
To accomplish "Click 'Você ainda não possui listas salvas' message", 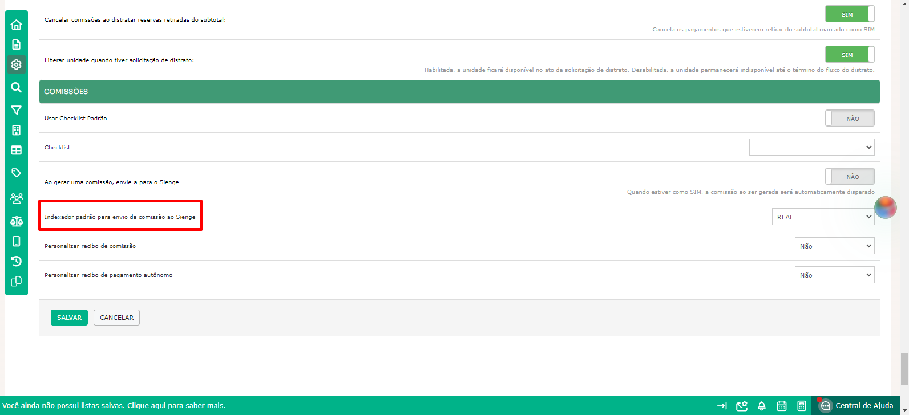I will (114, 406).
